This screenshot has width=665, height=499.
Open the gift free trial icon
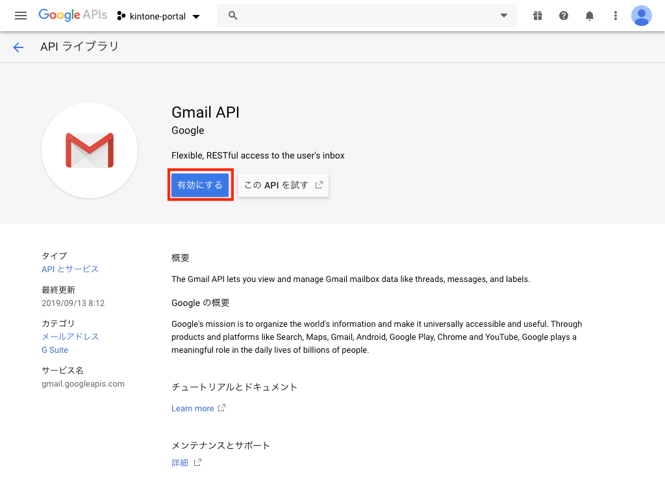538,16
